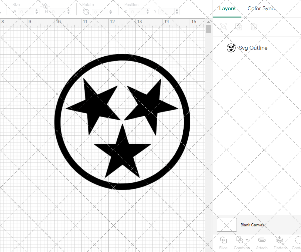Click the Flatten tool

[280, 243]
